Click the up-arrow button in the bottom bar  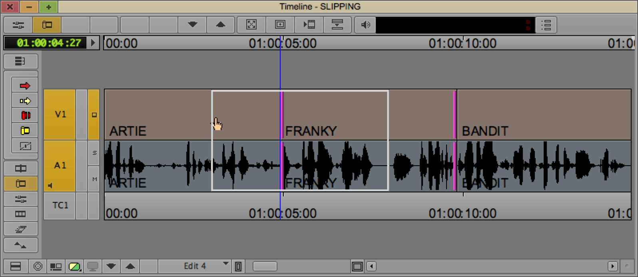pyautogui.click(x=130, y=266)
